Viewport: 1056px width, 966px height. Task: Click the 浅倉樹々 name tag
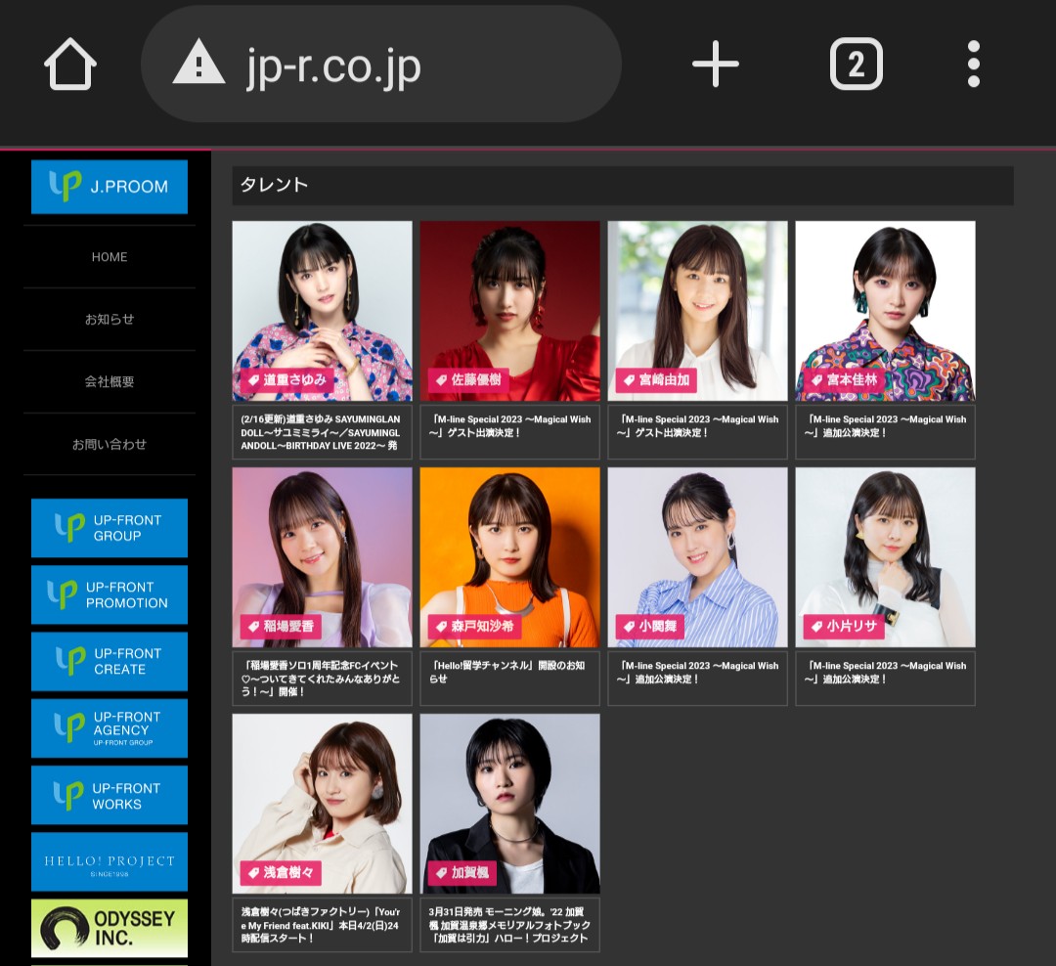tap(281, 873)
